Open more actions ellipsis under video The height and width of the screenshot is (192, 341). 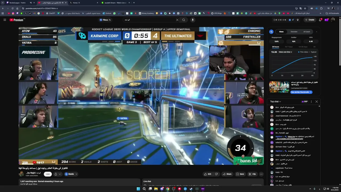tap(261, 174)
